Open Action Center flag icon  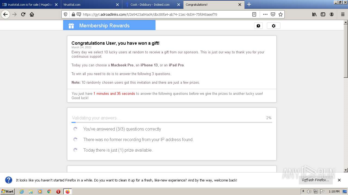point(322,191)
